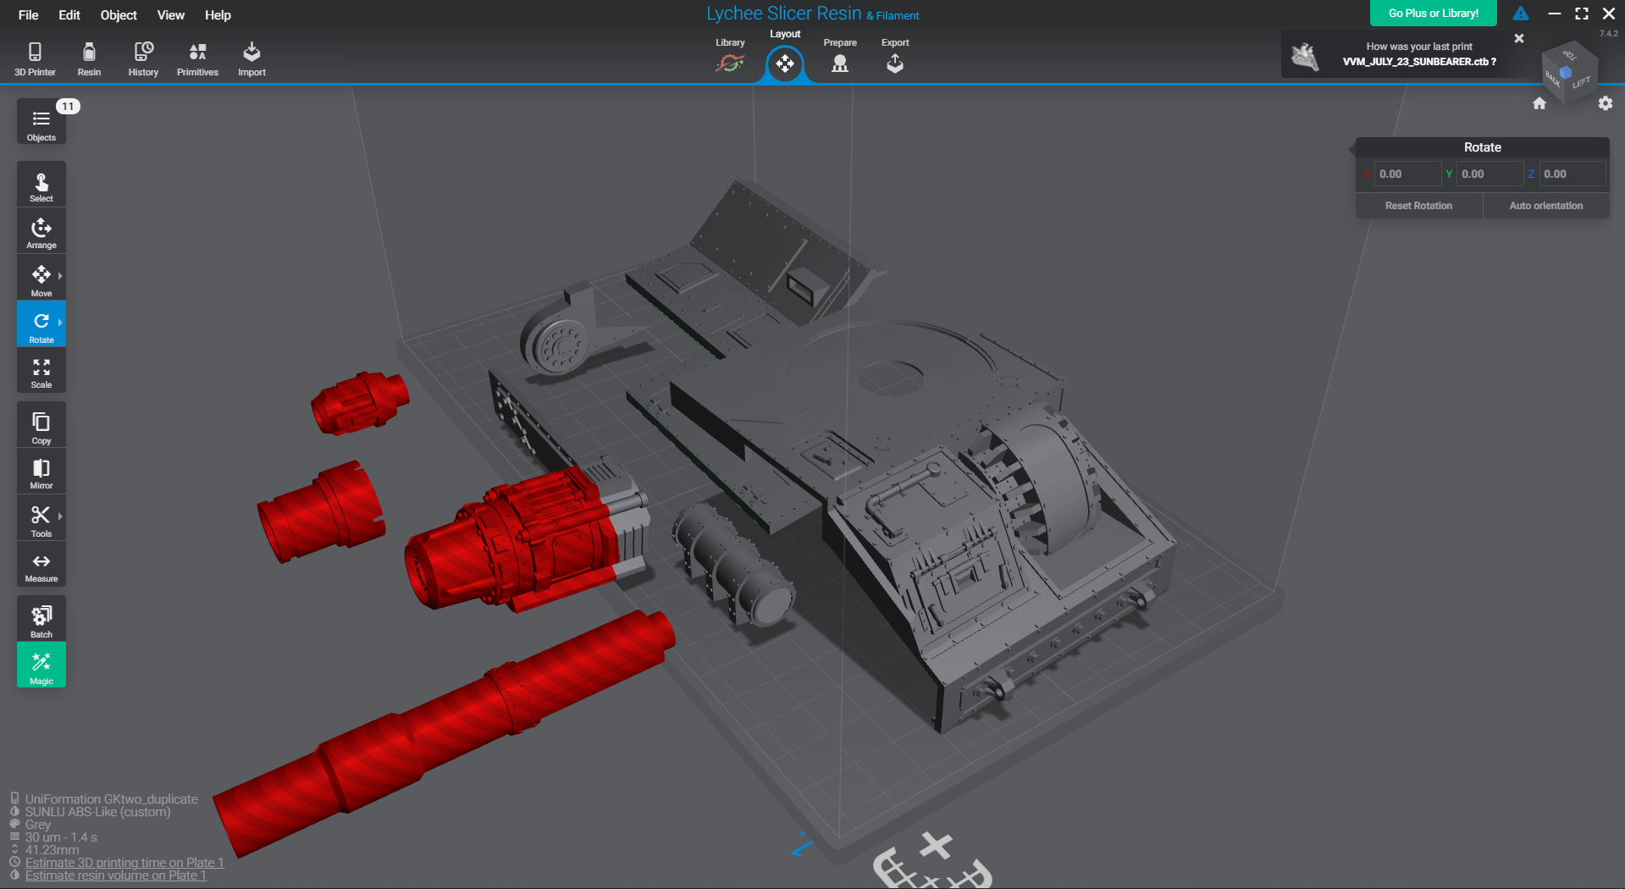The width and height of the screenshot is (1625, 889).
Task: Activate the Select tool
Action: (41, 185)
